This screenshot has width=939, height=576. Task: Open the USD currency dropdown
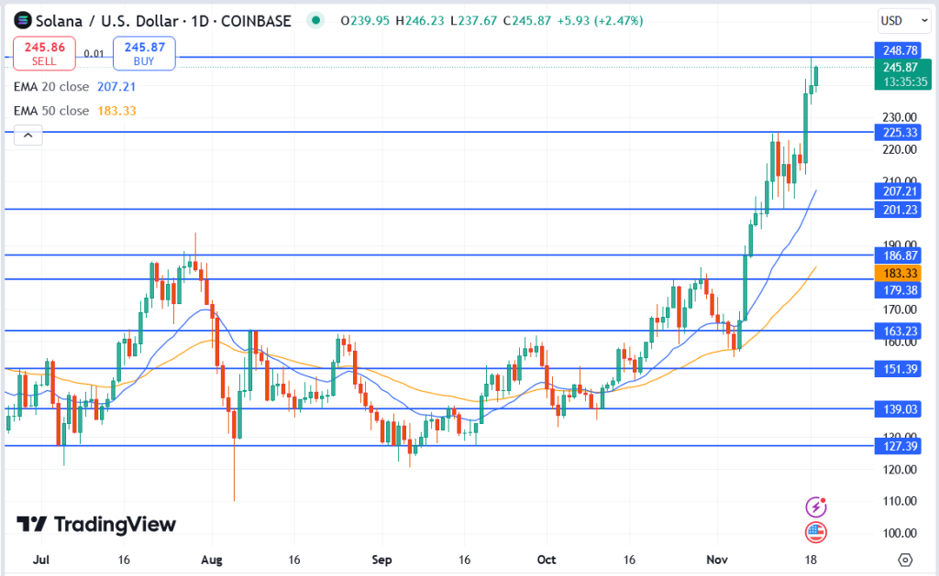(903, 21)
